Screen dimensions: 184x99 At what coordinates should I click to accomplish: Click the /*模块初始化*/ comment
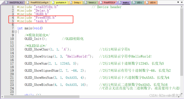[x=37, y=35]
